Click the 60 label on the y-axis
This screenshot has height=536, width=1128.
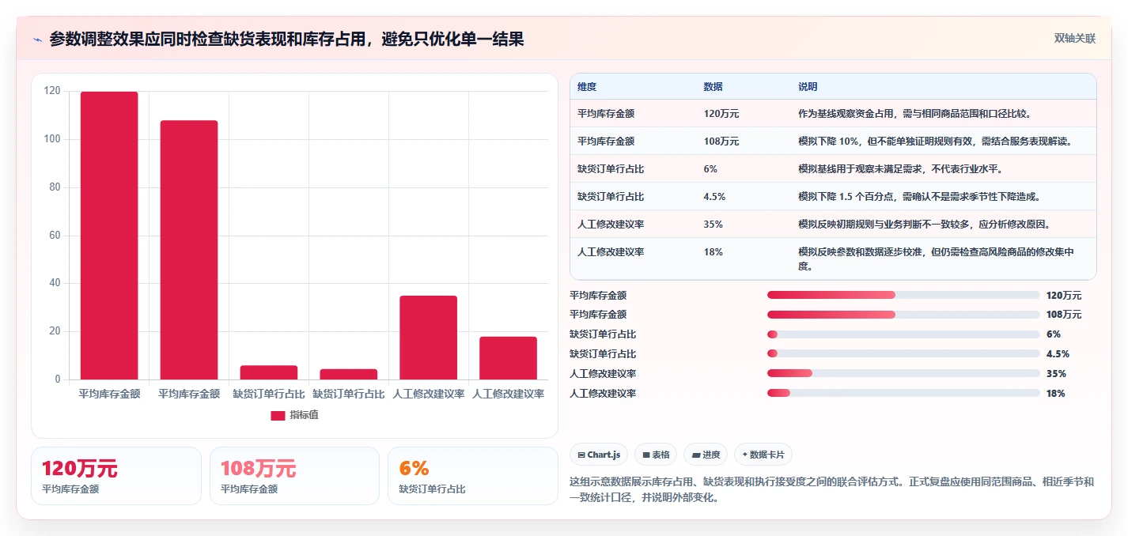point(55,236)
